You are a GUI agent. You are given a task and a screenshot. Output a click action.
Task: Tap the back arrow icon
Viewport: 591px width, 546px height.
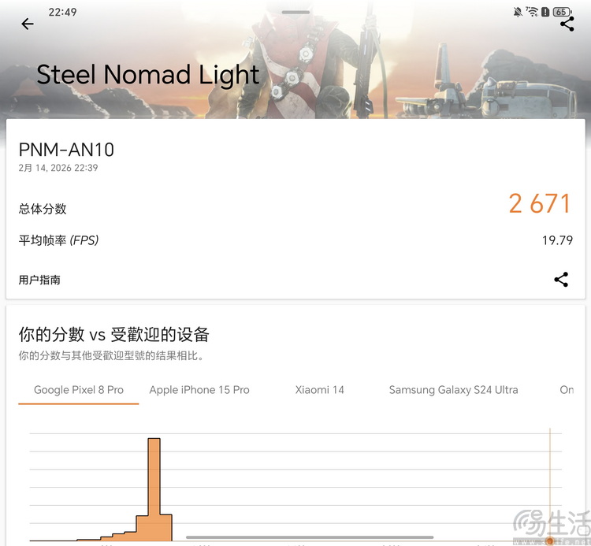[28, 24]
